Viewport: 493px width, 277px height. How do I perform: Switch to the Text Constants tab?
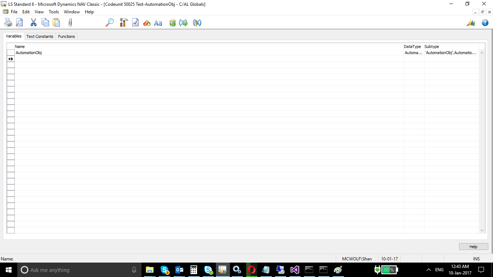[40, 36]
